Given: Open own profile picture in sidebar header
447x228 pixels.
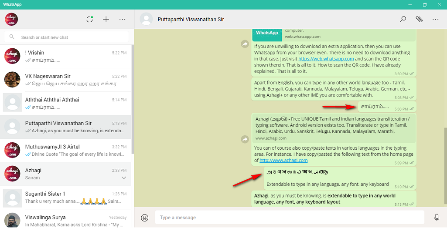Looking at the screenshot, I should pyautogui.click(x=11, y=19).
